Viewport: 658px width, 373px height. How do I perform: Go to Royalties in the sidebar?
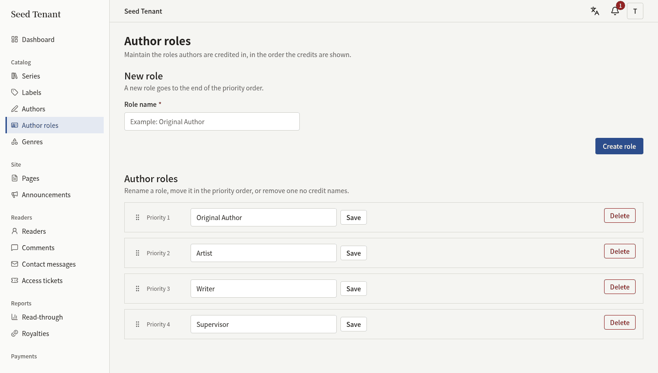tap(55, 333)
